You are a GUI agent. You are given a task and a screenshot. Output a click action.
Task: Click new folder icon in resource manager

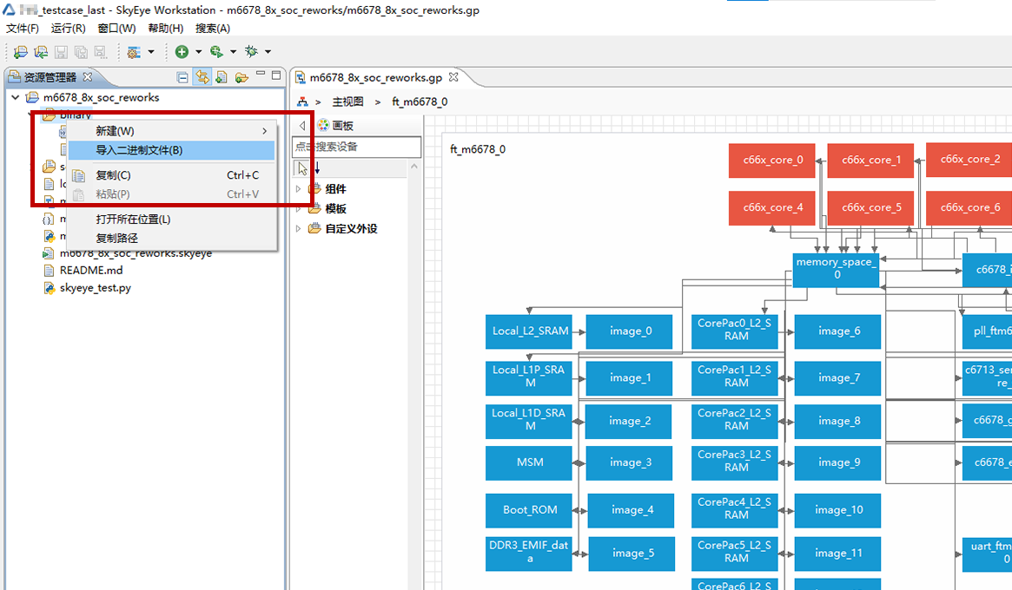241,77
